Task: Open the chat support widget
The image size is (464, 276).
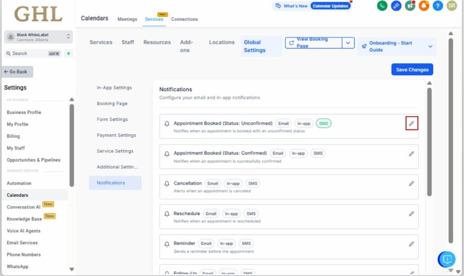Action: (447, 259)
